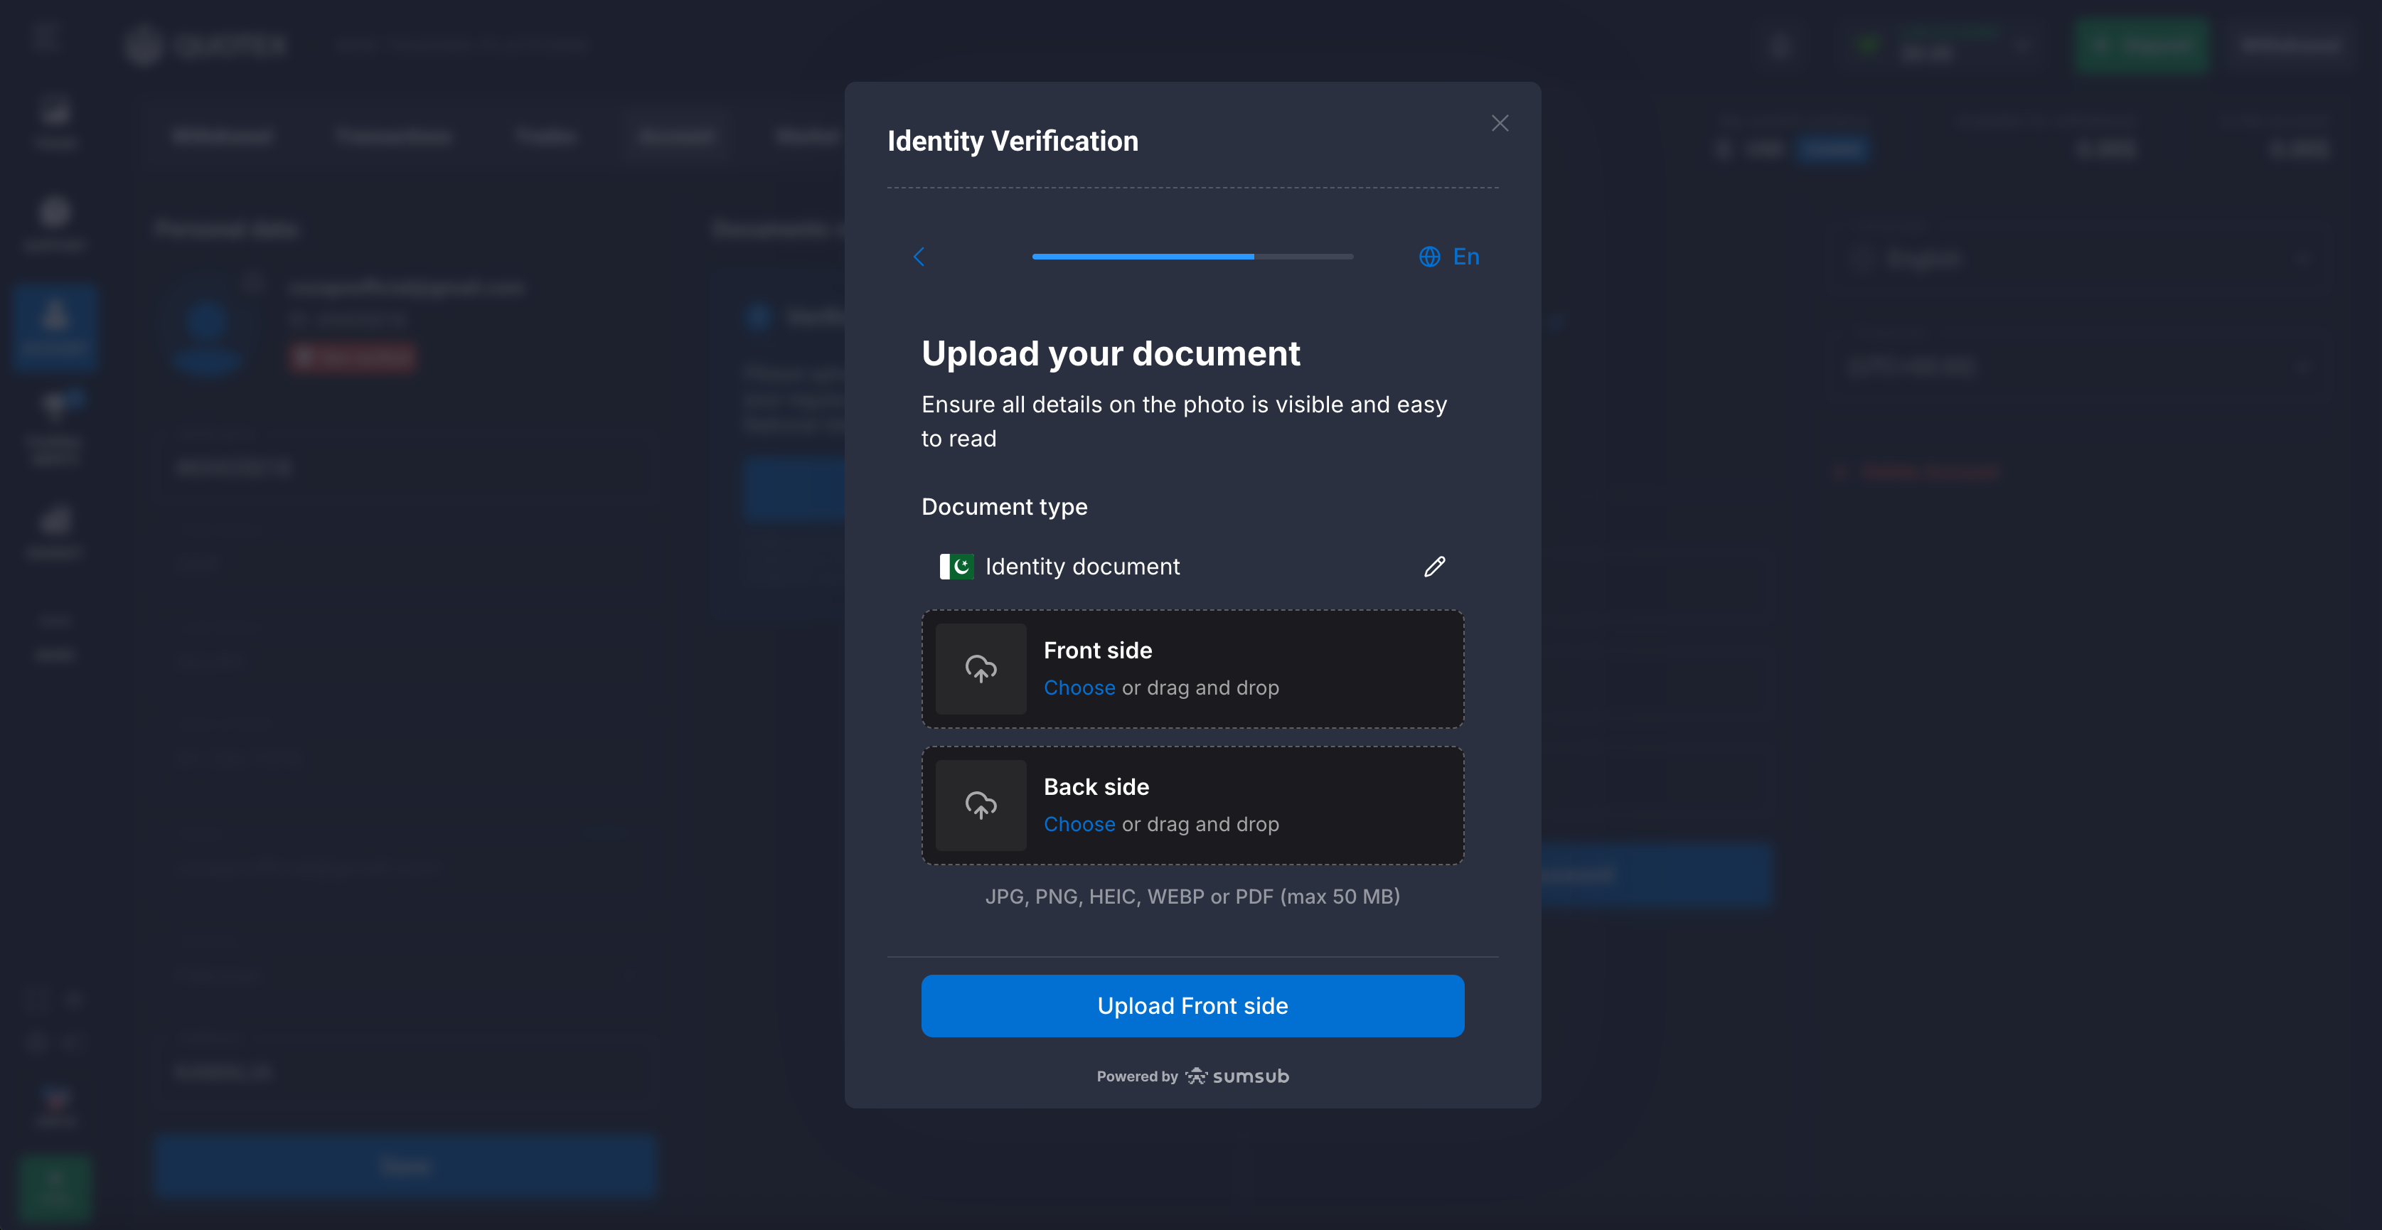Go back using the left chevron arrow
2382x1230 pixels.
point(919,256)
